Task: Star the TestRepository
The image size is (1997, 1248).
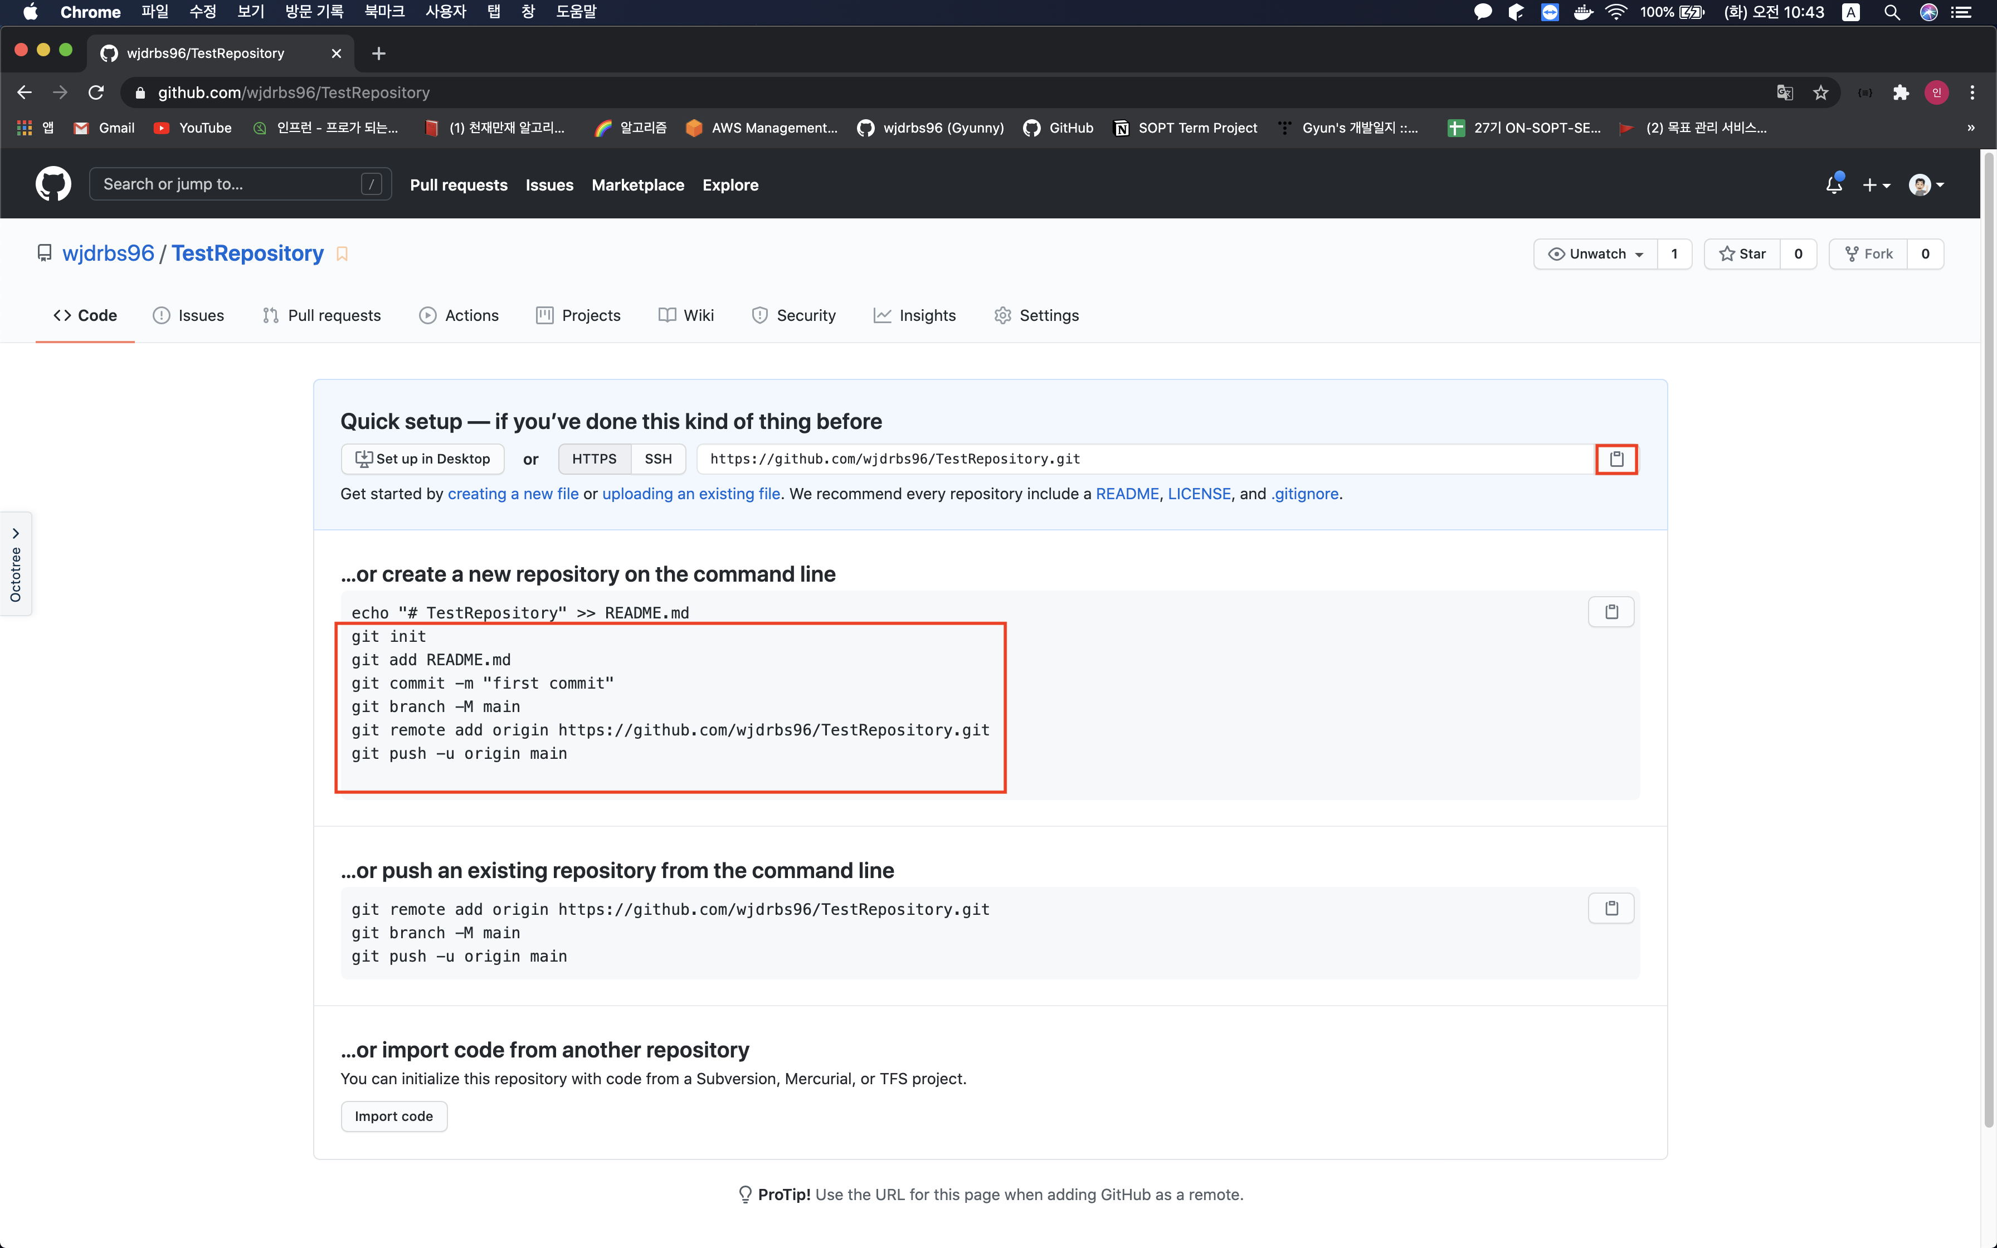Action: click(1742, 254)
